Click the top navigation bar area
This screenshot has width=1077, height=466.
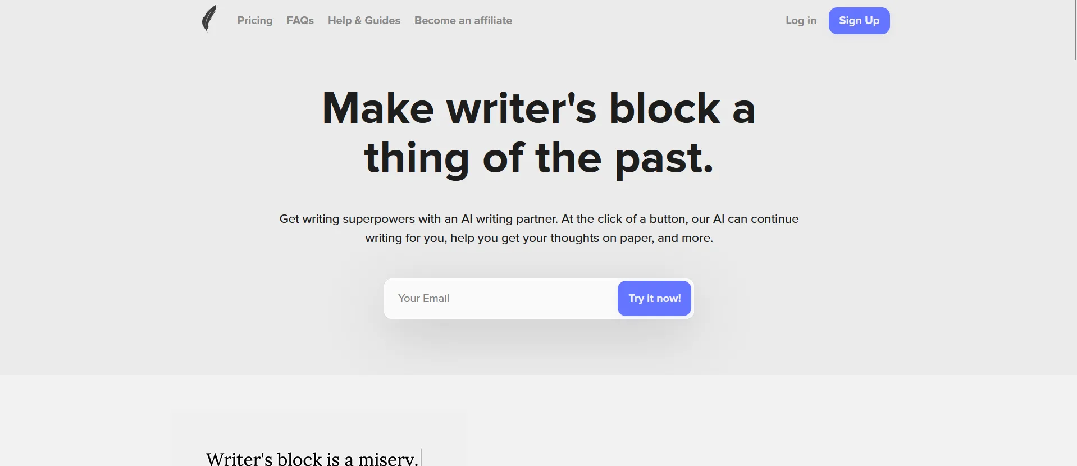[618, 20]
